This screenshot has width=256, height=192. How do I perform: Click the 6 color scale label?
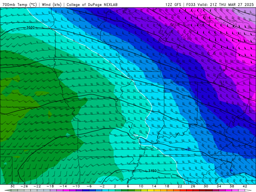click(x=128, y=186)
